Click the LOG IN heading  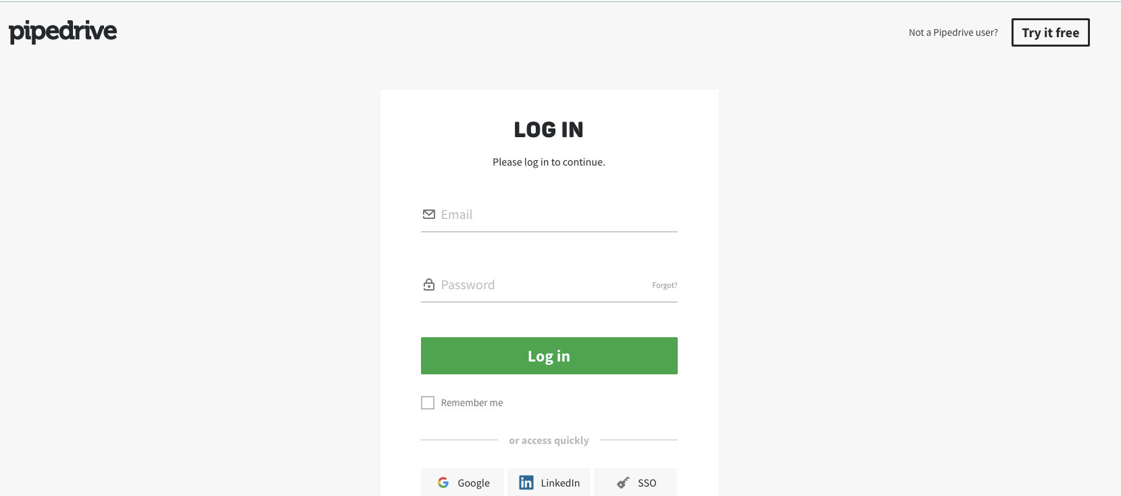[549, 130]
